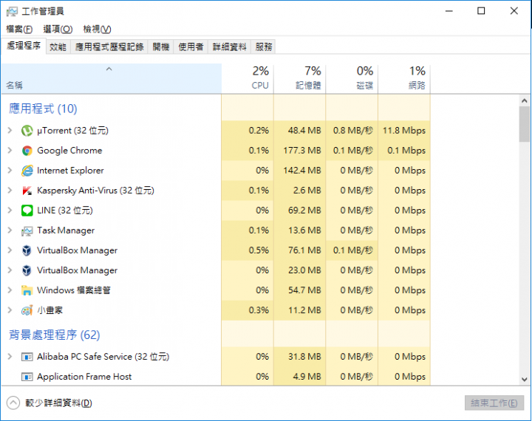Click Application Frame Host's 4.9 MB value

point(307,377)
